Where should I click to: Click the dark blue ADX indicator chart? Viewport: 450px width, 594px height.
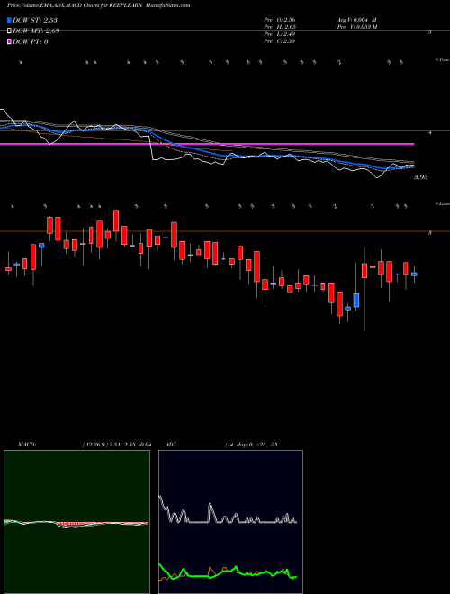(230, 522)
